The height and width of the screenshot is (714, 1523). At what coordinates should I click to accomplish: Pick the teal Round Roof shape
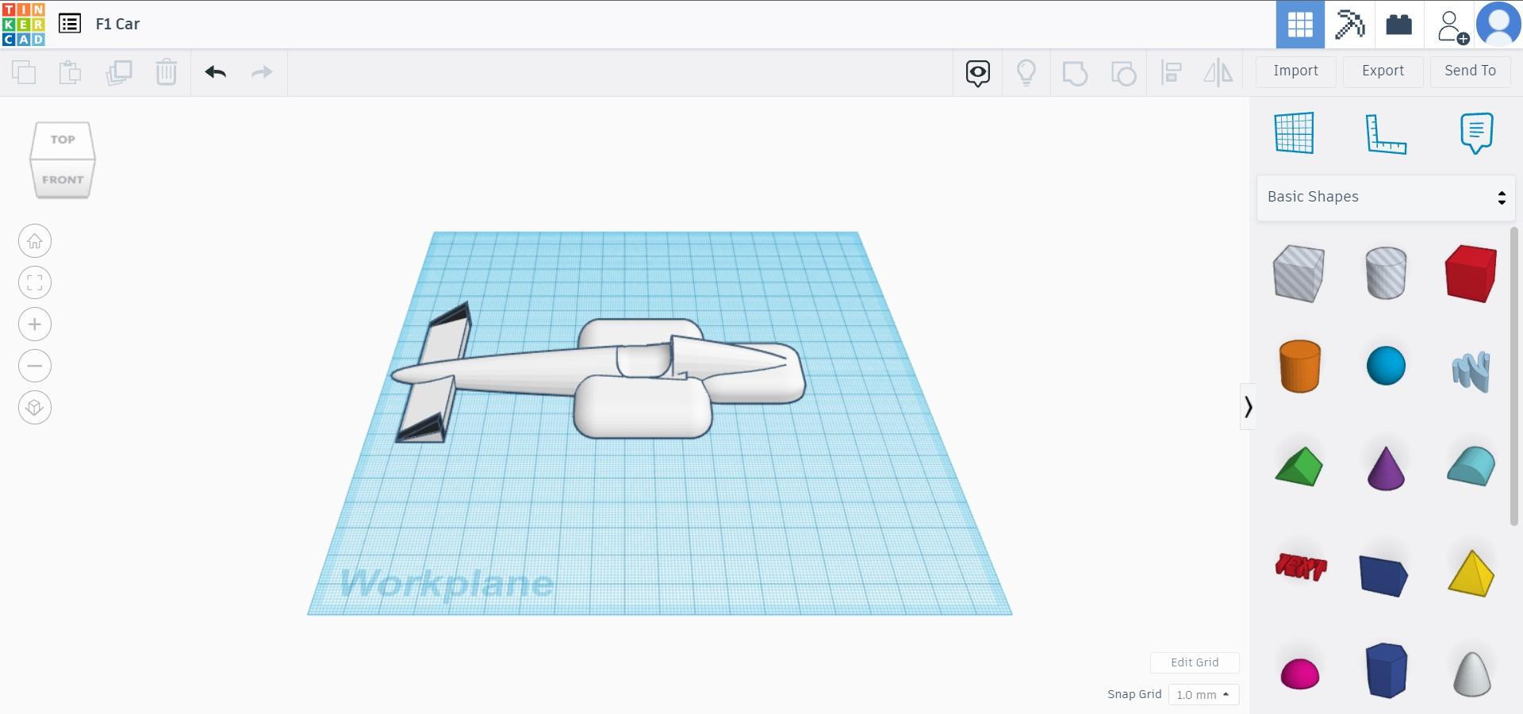(x=1471, y=466)
